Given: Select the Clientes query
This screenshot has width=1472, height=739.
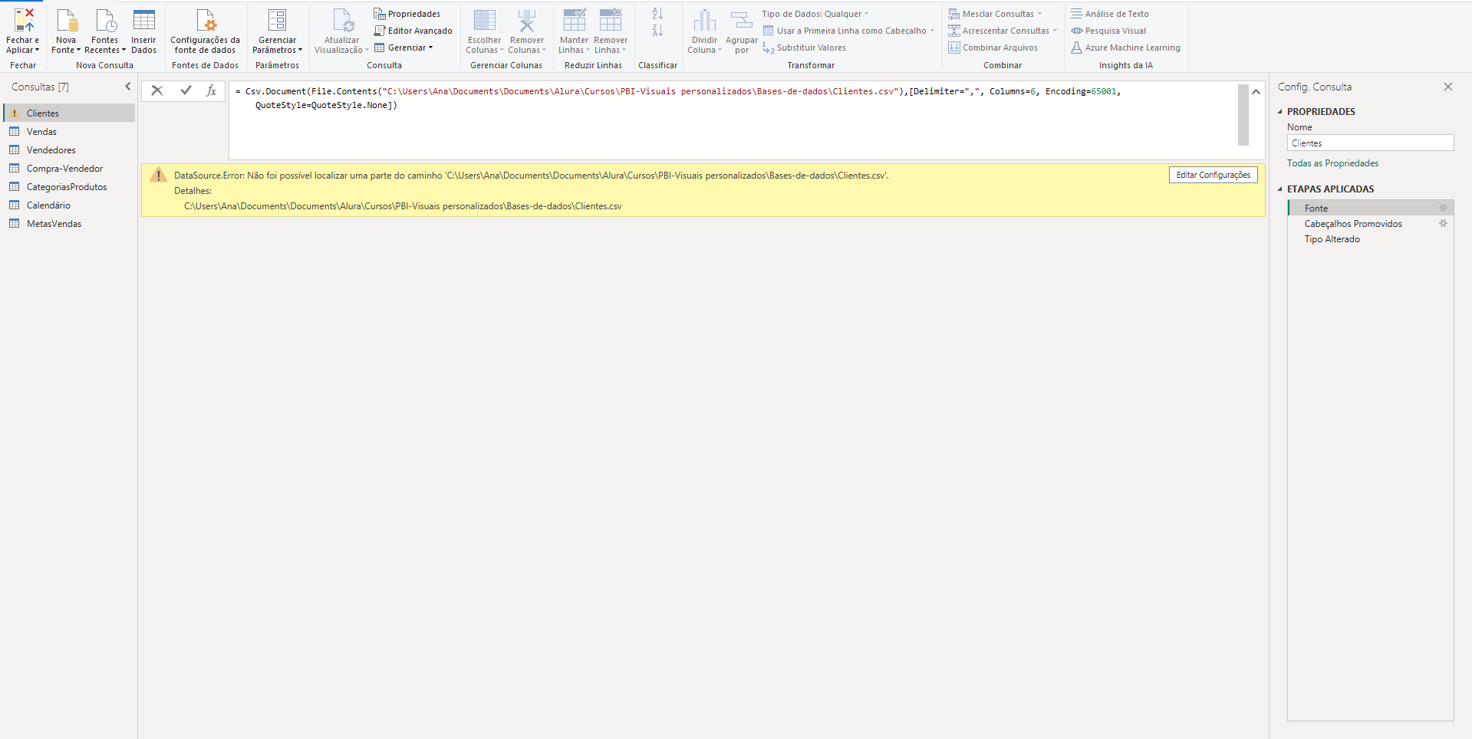Looking at the screenshot, I should click(69, 113).
